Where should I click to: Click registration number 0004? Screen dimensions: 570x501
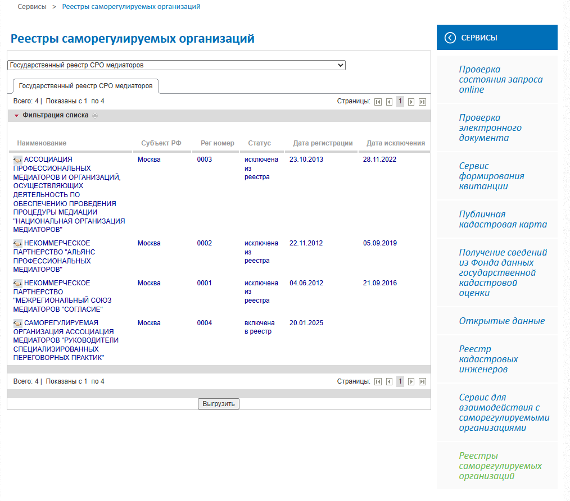tap(204, 323)
